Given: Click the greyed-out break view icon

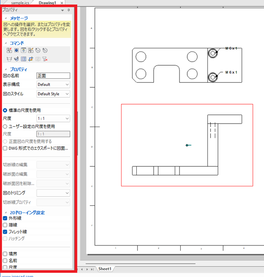Looking at the screenshot, I should click(x=38, y=59).
